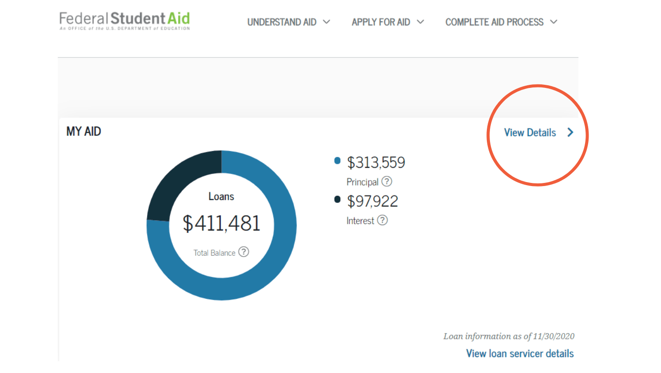
Task: Click the loan information date text
Action: click(509, 336)
